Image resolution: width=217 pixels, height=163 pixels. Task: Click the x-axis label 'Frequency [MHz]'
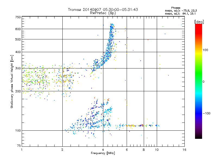point(103,153)
